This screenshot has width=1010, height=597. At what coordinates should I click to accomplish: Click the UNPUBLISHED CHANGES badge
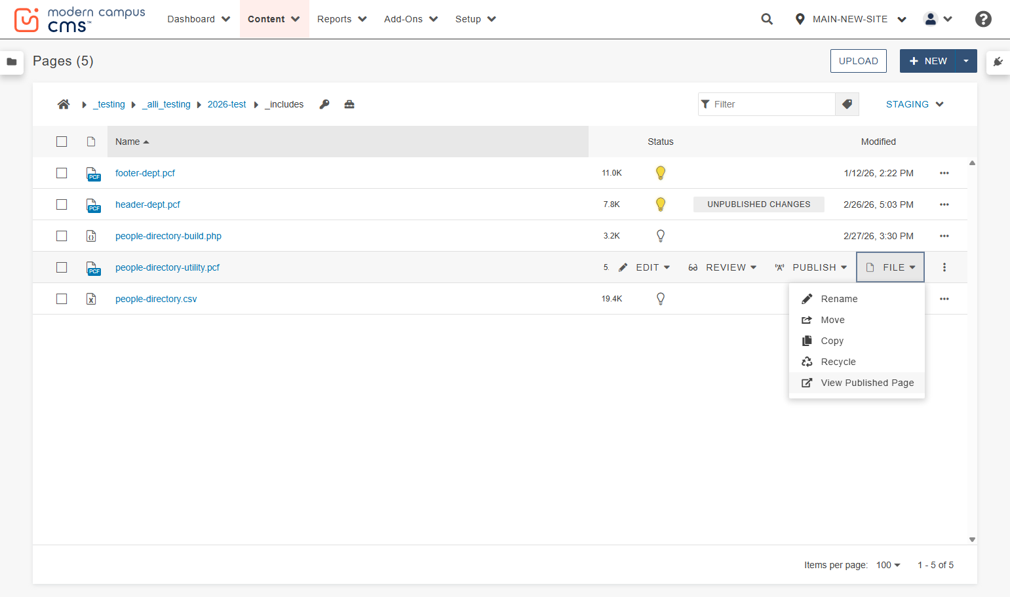759,204
